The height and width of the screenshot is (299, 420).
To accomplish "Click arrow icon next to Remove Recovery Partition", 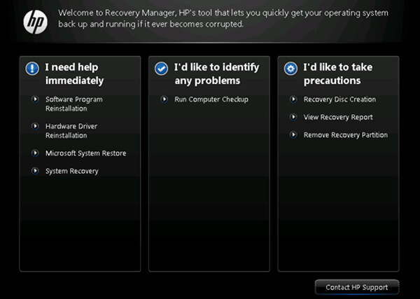I will 293,134.
